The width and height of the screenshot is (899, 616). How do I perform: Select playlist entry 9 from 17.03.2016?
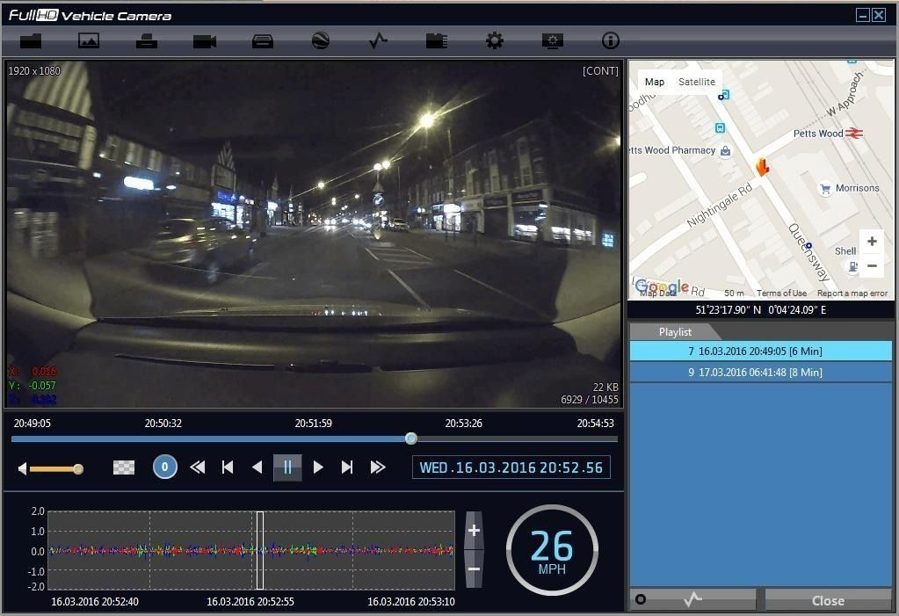[x=760, y=372]
